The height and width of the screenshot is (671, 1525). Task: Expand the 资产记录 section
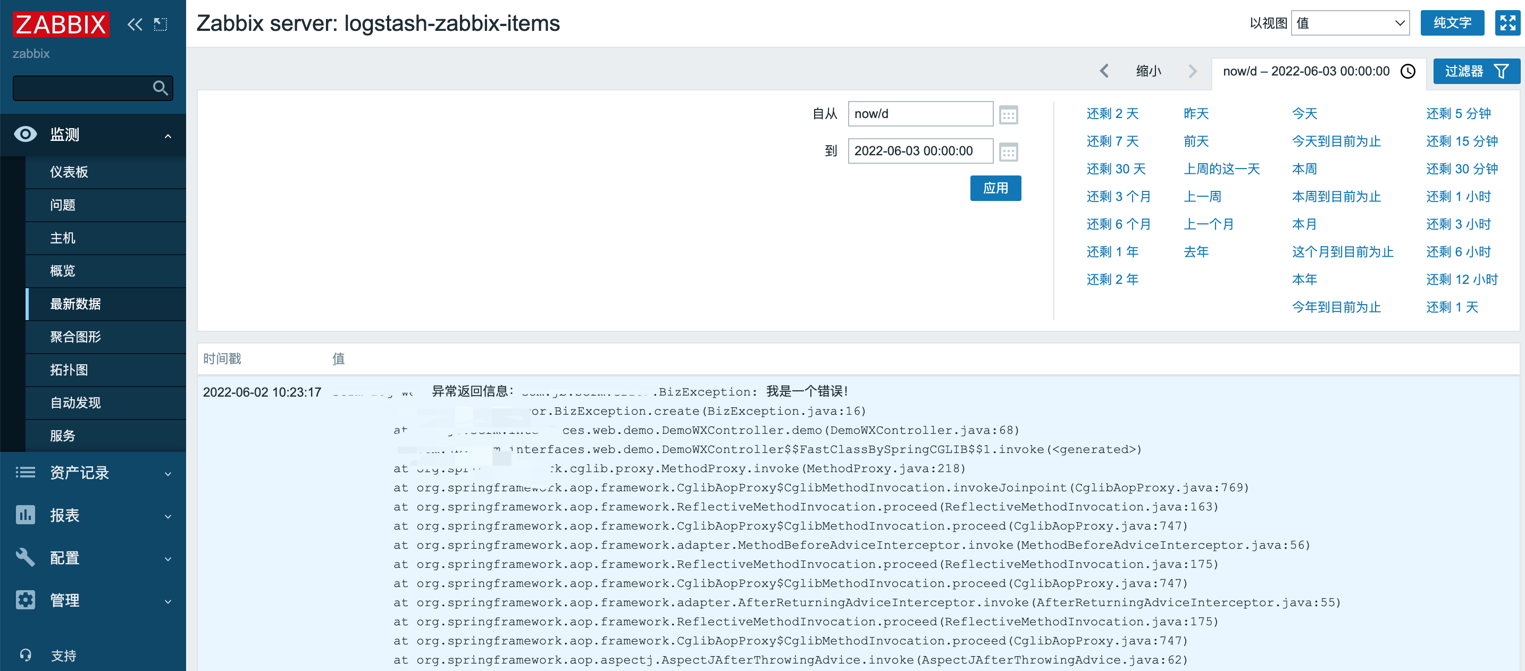point(168,473)
